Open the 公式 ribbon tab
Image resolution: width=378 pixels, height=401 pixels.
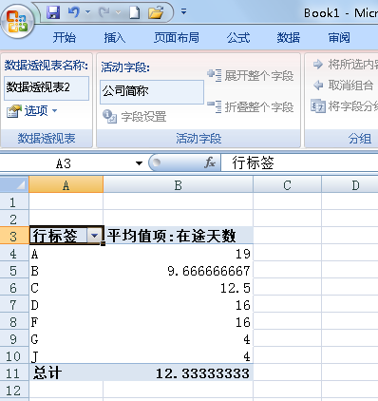(x=238, y=38)
